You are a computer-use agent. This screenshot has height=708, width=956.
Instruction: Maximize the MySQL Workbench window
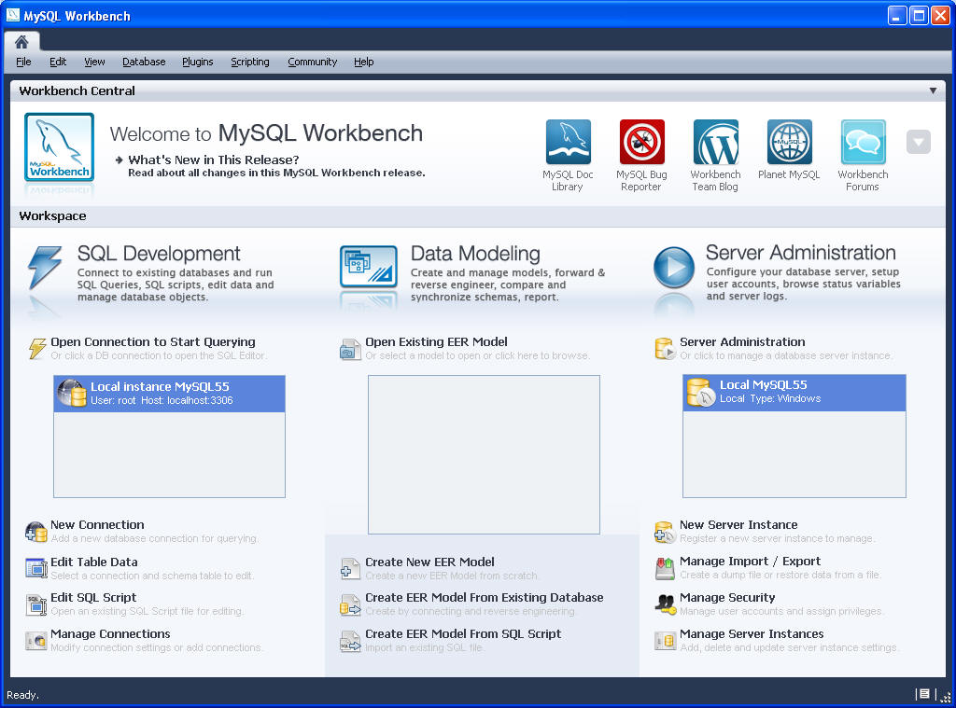pos(919,15)
